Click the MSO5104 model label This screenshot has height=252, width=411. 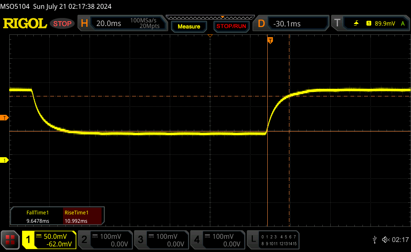coord(15,6)
